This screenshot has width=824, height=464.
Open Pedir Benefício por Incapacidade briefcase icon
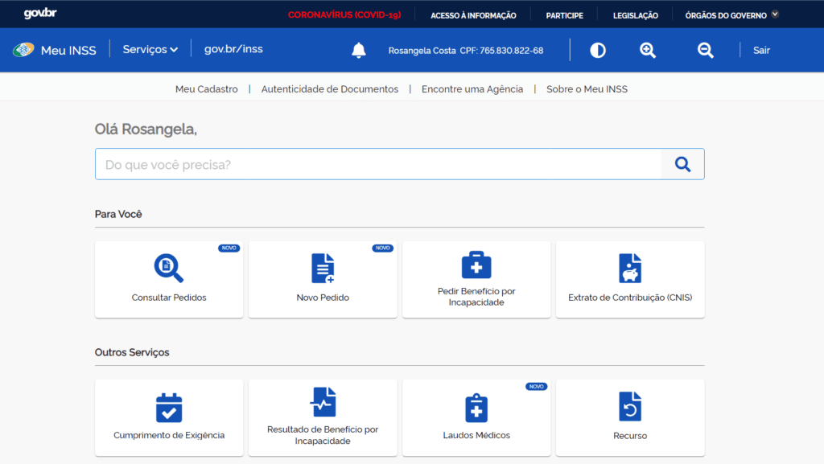coord(476,265)
